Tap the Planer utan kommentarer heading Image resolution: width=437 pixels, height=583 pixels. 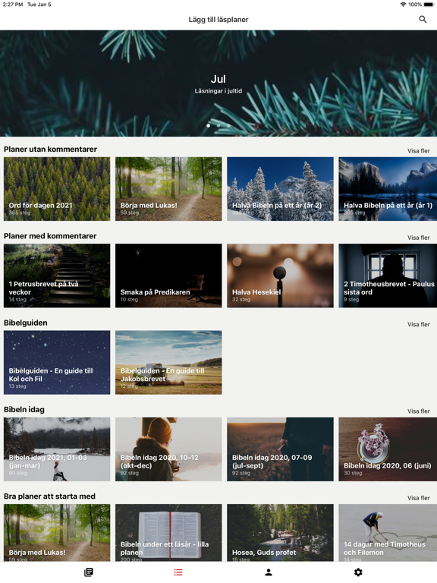(50, 149)
